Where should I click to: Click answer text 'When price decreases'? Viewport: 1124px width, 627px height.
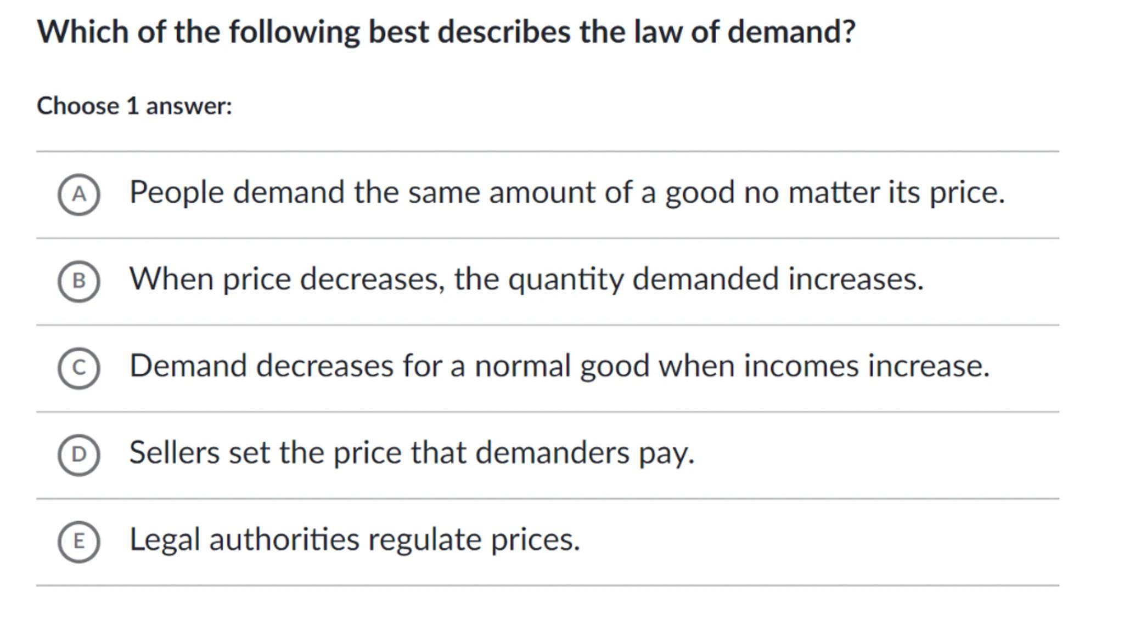point(526,280)
